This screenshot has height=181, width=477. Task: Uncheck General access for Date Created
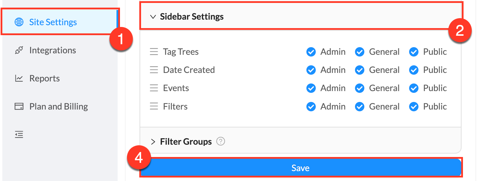click(359, 70)
